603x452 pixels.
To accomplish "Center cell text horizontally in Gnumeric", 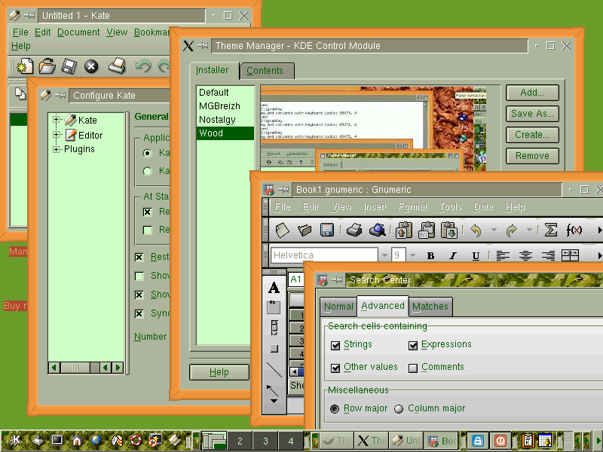I will pyautogui.click(x=525, y=255).
